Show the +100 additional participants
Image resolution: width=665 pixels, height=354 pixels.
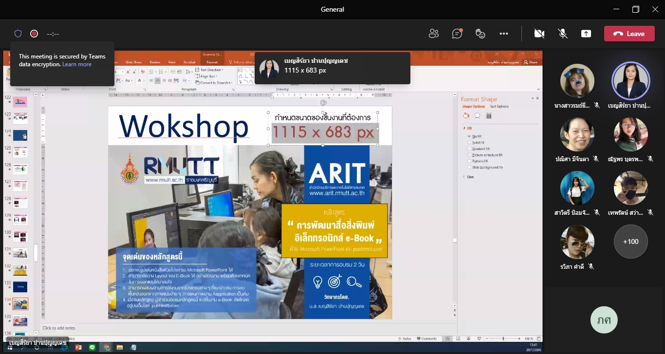click(x=630, y=242)
